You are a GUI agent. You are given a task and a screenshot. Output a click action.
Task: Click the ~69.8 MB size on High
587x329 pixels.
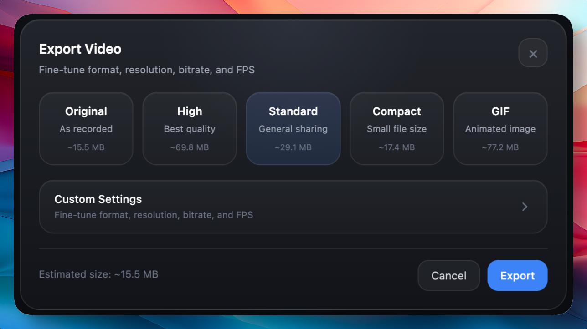click(x=190, y=147)
